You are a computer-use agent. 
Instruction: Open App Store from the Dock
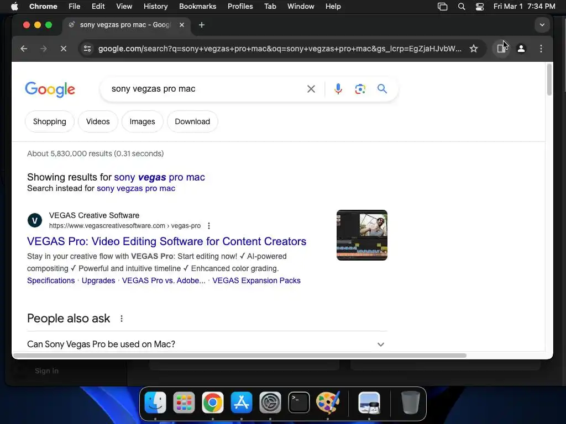pos(241,402)
